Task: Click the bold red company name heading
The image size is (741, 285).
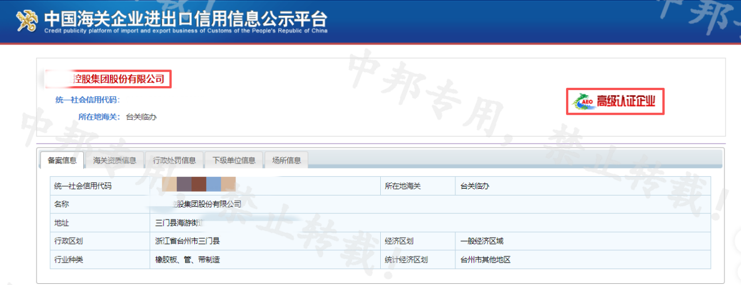Action: point(115,79)
